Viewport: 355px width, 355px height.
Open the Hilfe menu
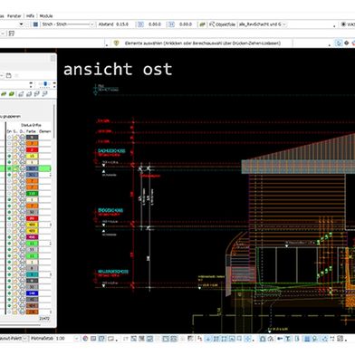[x=30, y=16]
